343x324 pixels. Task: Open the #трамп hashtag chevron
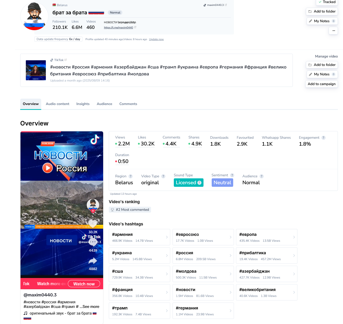(167, 311)
